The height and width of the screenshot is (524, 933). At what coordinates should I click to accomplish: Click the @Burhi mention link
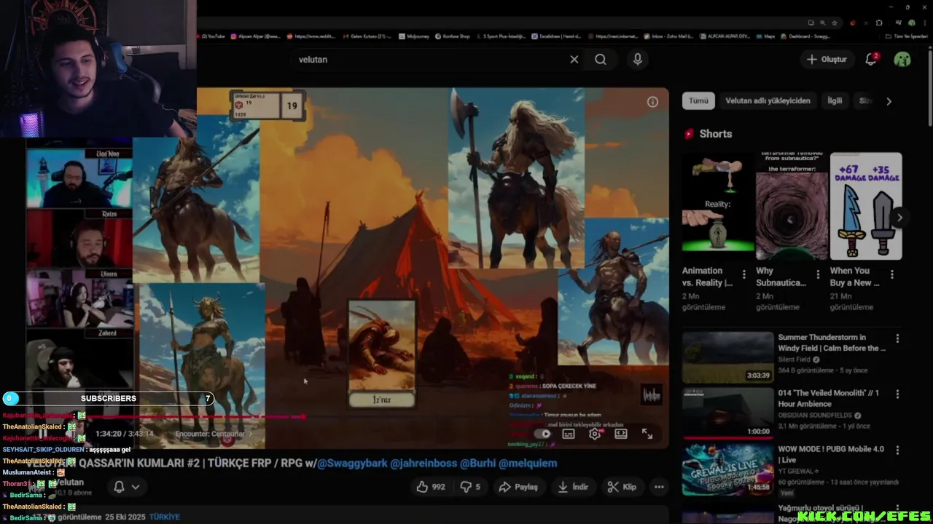coord(478,463)
